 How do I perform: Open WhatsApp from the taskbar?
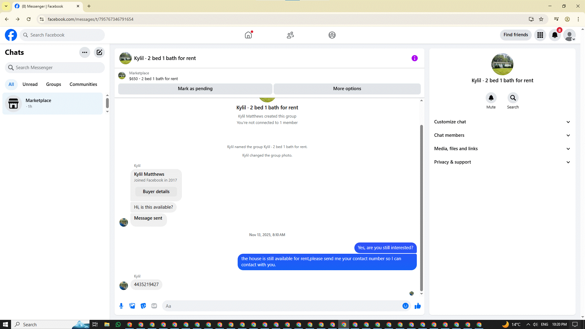118,324
